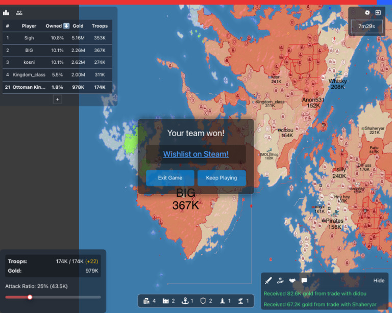Select the defense post shield icon
Screen dimensions: 392x313
(203, 301)
